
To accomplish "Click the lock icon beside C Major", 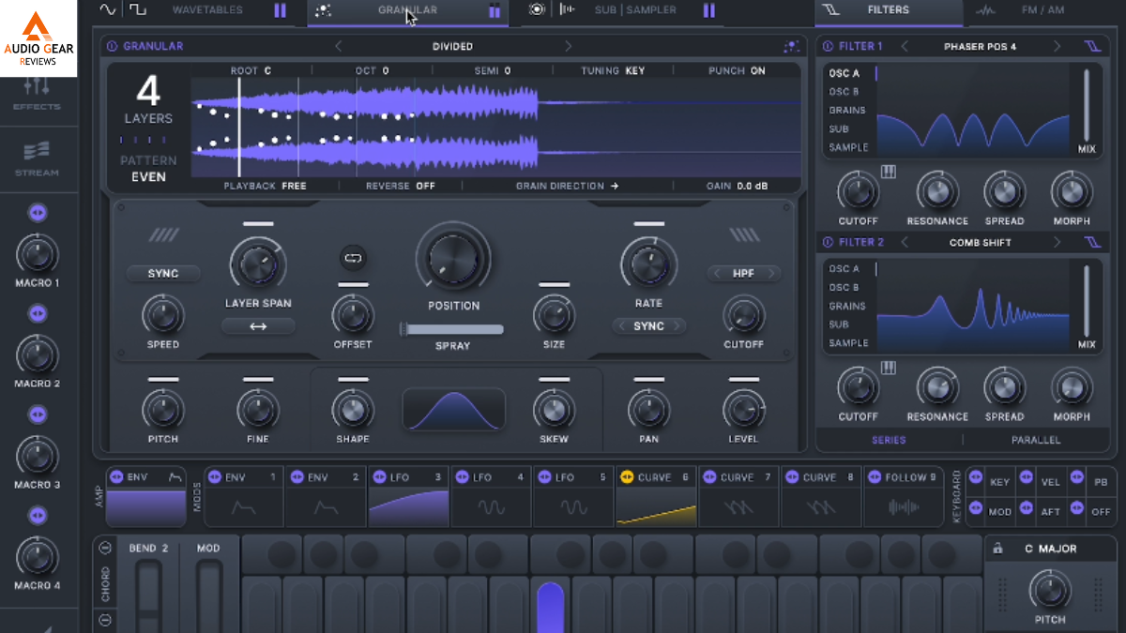I will point(997,549).
